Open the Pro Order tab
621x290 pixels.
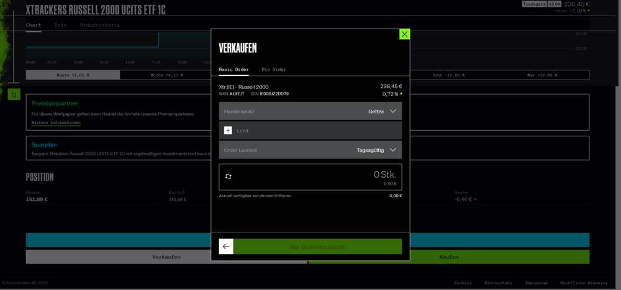tap(274, 69)
